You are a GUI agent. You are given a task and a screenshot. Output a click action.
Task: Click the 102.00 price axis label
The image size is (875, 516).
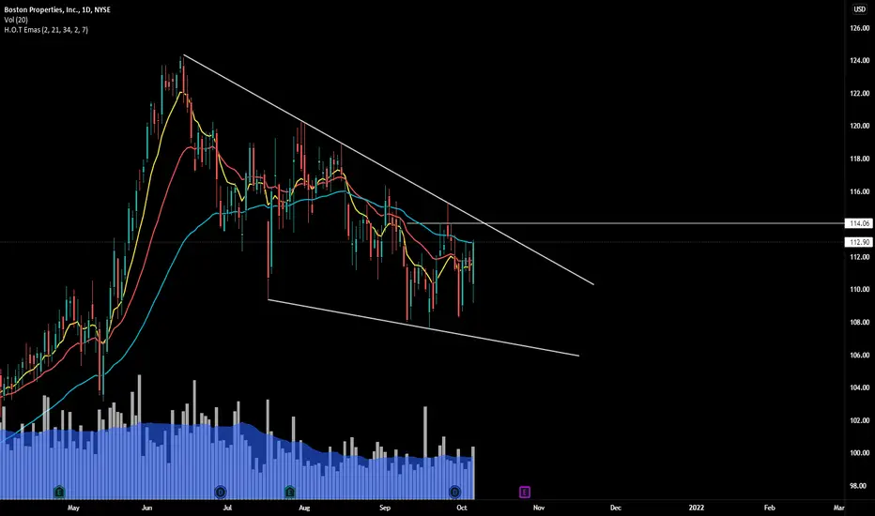coord(859,420)
